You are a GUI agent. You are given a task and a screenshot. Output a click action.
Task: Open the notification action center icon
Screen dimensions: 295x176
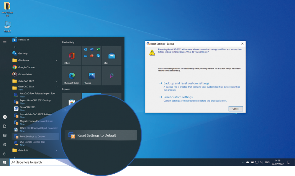pyautogui.click(x=289, y=162)
